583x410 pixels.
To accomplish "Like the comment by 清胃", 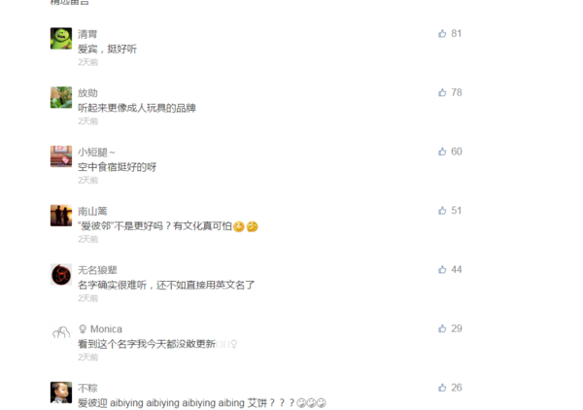I will [x=442, y=33].
